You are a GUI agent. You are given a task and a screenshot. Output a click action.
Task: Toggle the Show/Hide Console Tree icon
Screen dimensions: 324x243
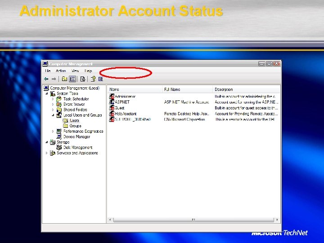(72, 79)
